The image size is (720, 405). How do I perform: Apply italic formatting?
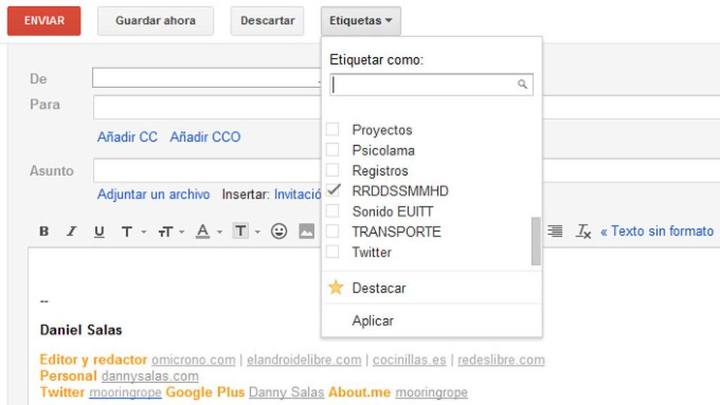71,231
